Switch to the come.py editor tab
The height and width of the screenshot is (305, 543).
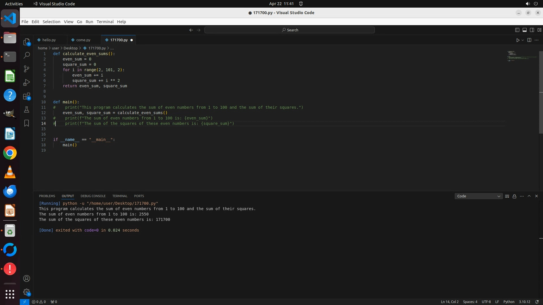pyautogui.click(x=83, y=40)
